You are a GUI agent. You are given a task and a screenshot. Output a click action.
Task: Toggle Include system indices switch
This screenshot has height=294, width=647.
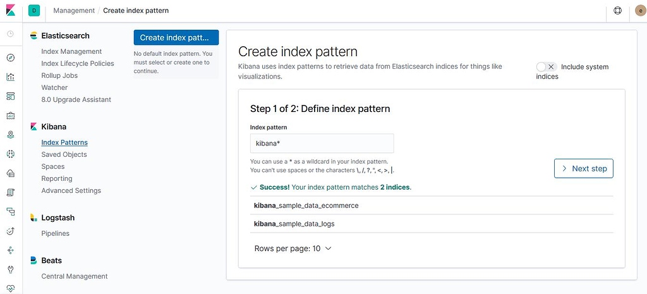point(547,67)
